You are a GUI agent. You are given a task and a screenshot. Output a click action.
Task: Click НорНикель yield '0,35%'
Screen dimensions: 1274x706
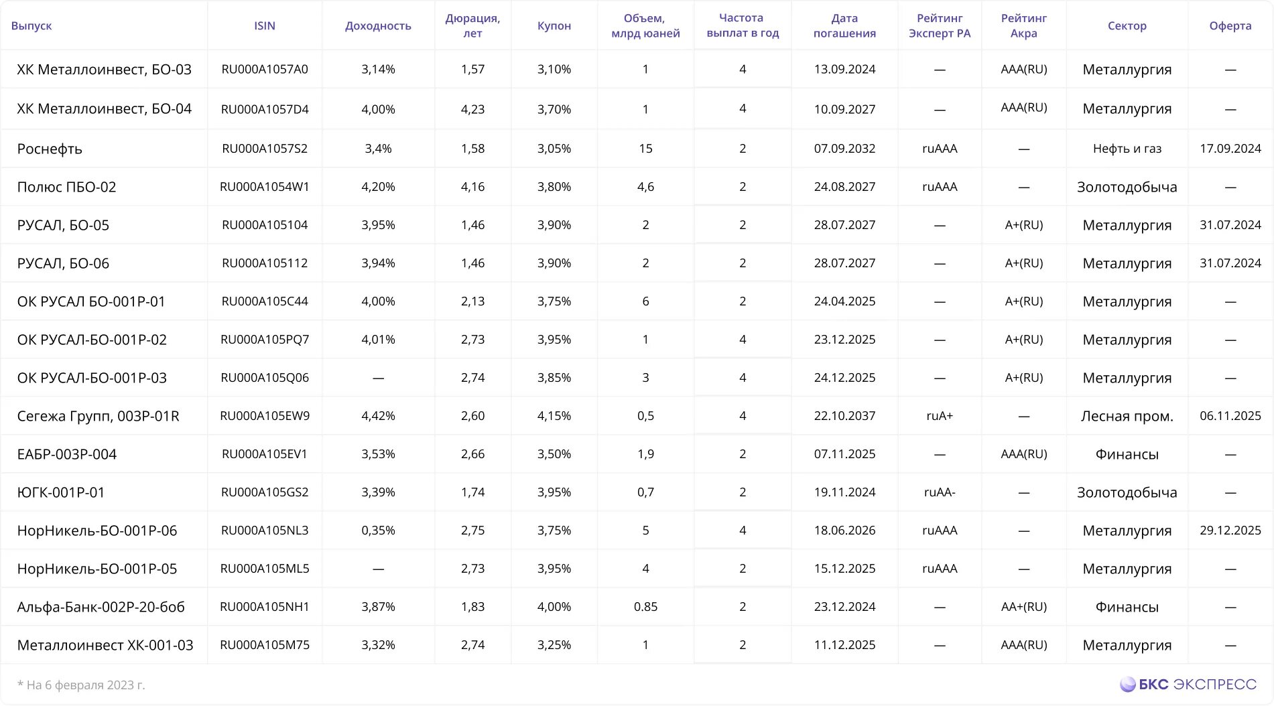378,530
